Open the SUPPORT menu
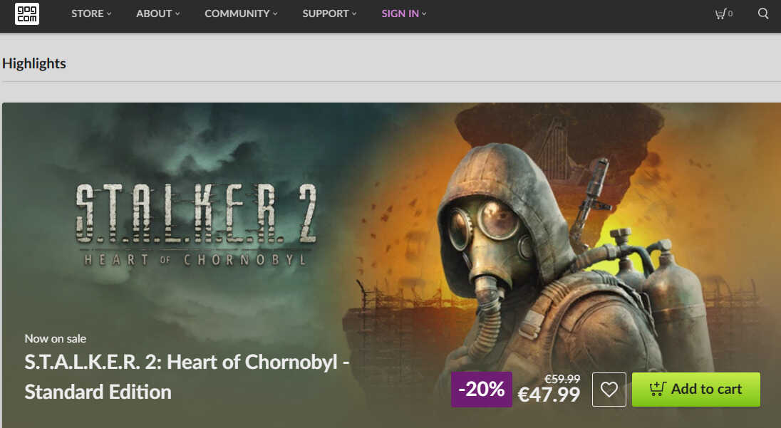 point(325,14)
